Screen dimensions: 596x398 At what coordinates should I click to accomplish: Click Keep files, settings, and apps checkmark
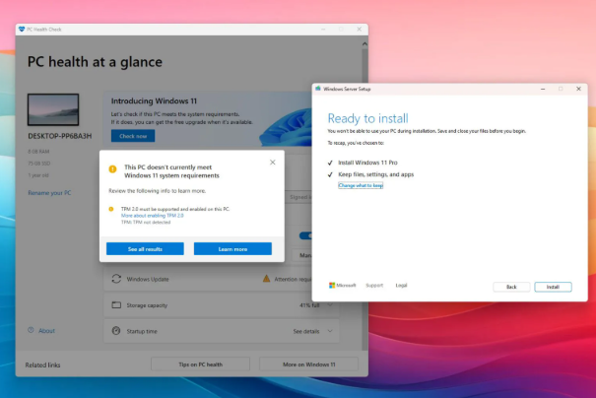point(330,174)
